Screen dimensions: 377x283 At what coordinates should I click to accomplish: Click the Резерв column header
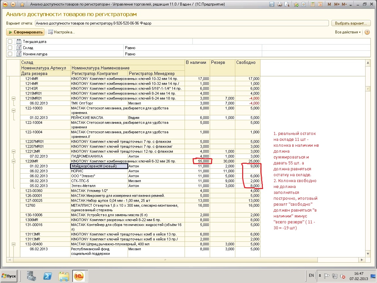223,68
